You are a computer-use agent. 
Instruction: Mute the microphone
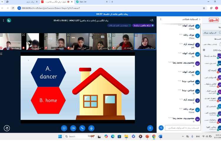click(91, 128)
